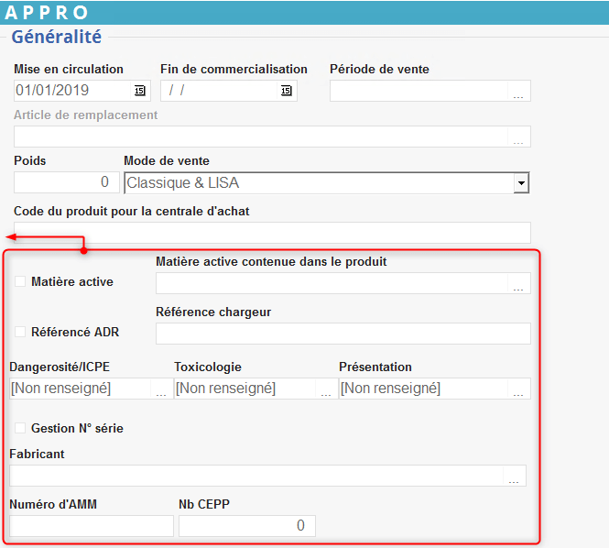Open Dangerosité/ICPE lookup ellipsis

click(161, 389)
